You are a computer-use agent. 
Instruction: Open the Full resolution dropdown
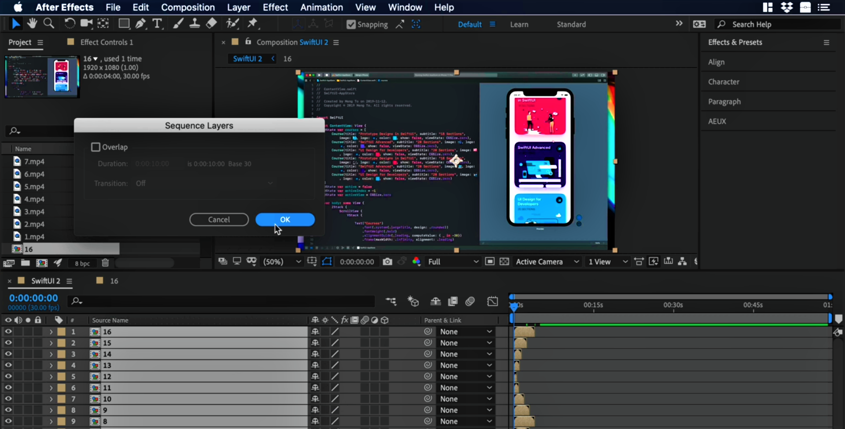(x=453, y=262)
